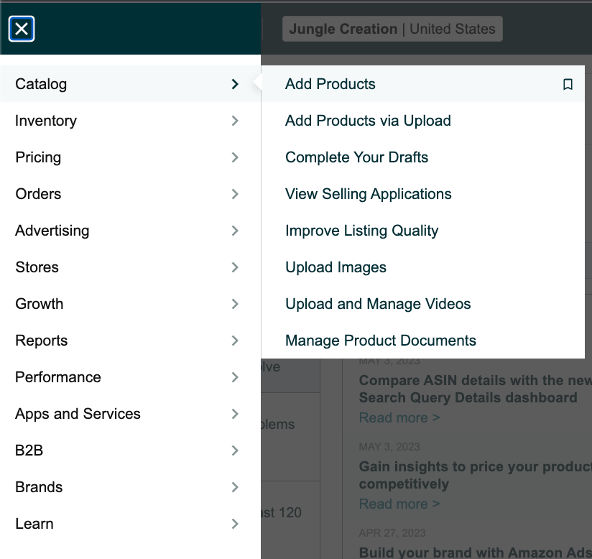Screen dimensions: 592x559
Task: Expand the Pricing chevron arrow
Action: 235,157
